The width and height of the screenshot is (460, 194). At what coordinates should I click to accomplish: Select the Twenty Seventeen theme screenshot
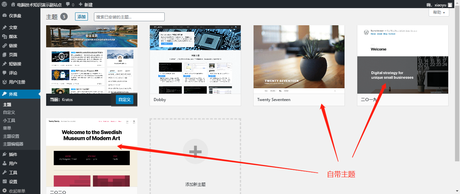click(x=299, y=59)
